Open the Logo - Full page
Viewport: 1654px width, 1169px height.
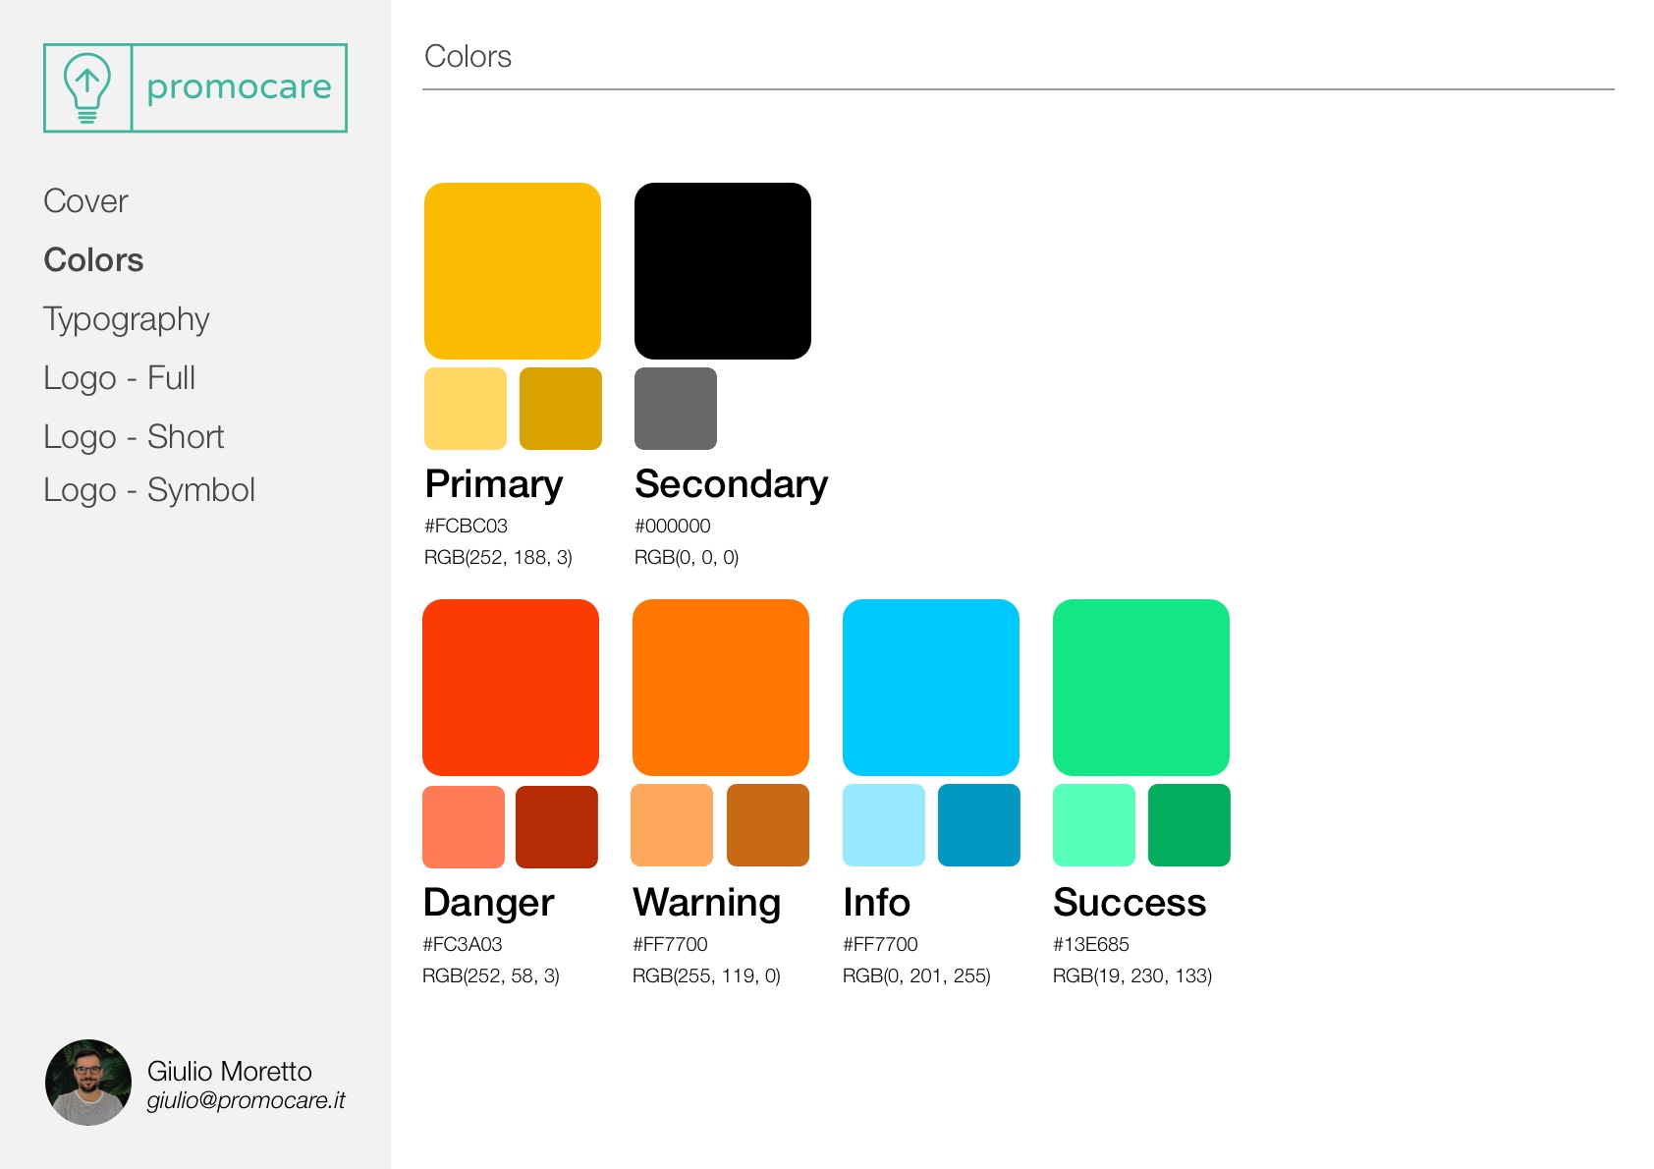click(119, 378)
